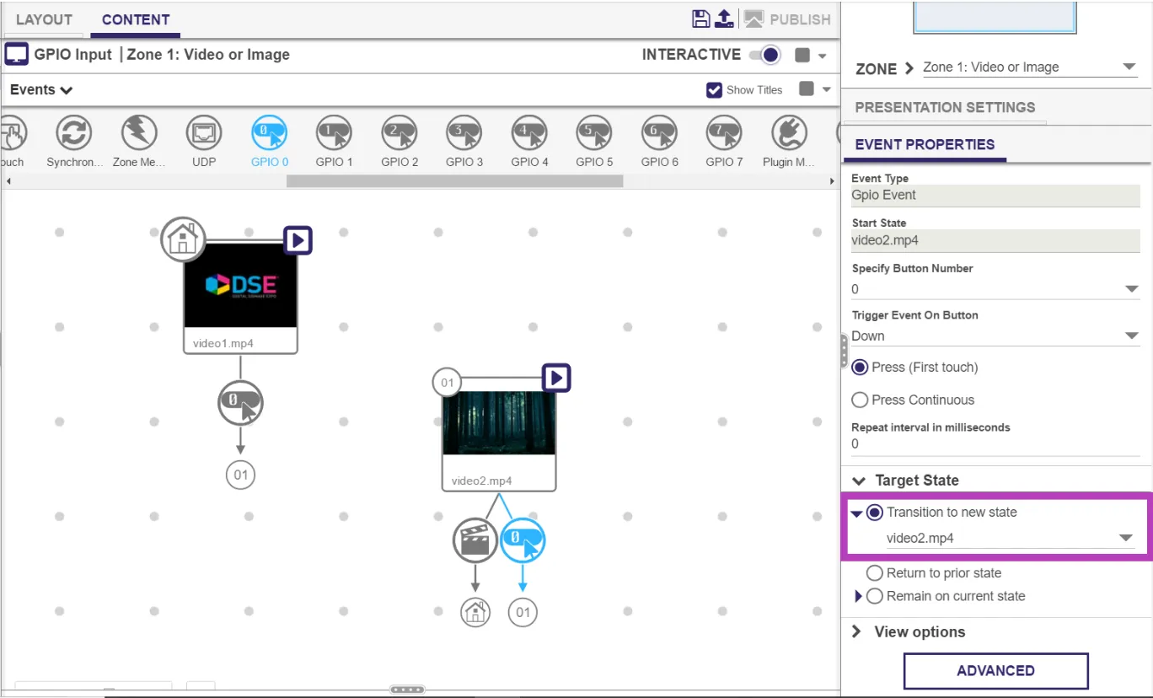Select the media end event under video2.mp4
The height and width of the screenshot is (698, 1153).
pos(475,540)
